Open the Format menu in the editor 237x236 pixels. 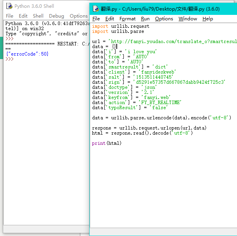(127, 19)
